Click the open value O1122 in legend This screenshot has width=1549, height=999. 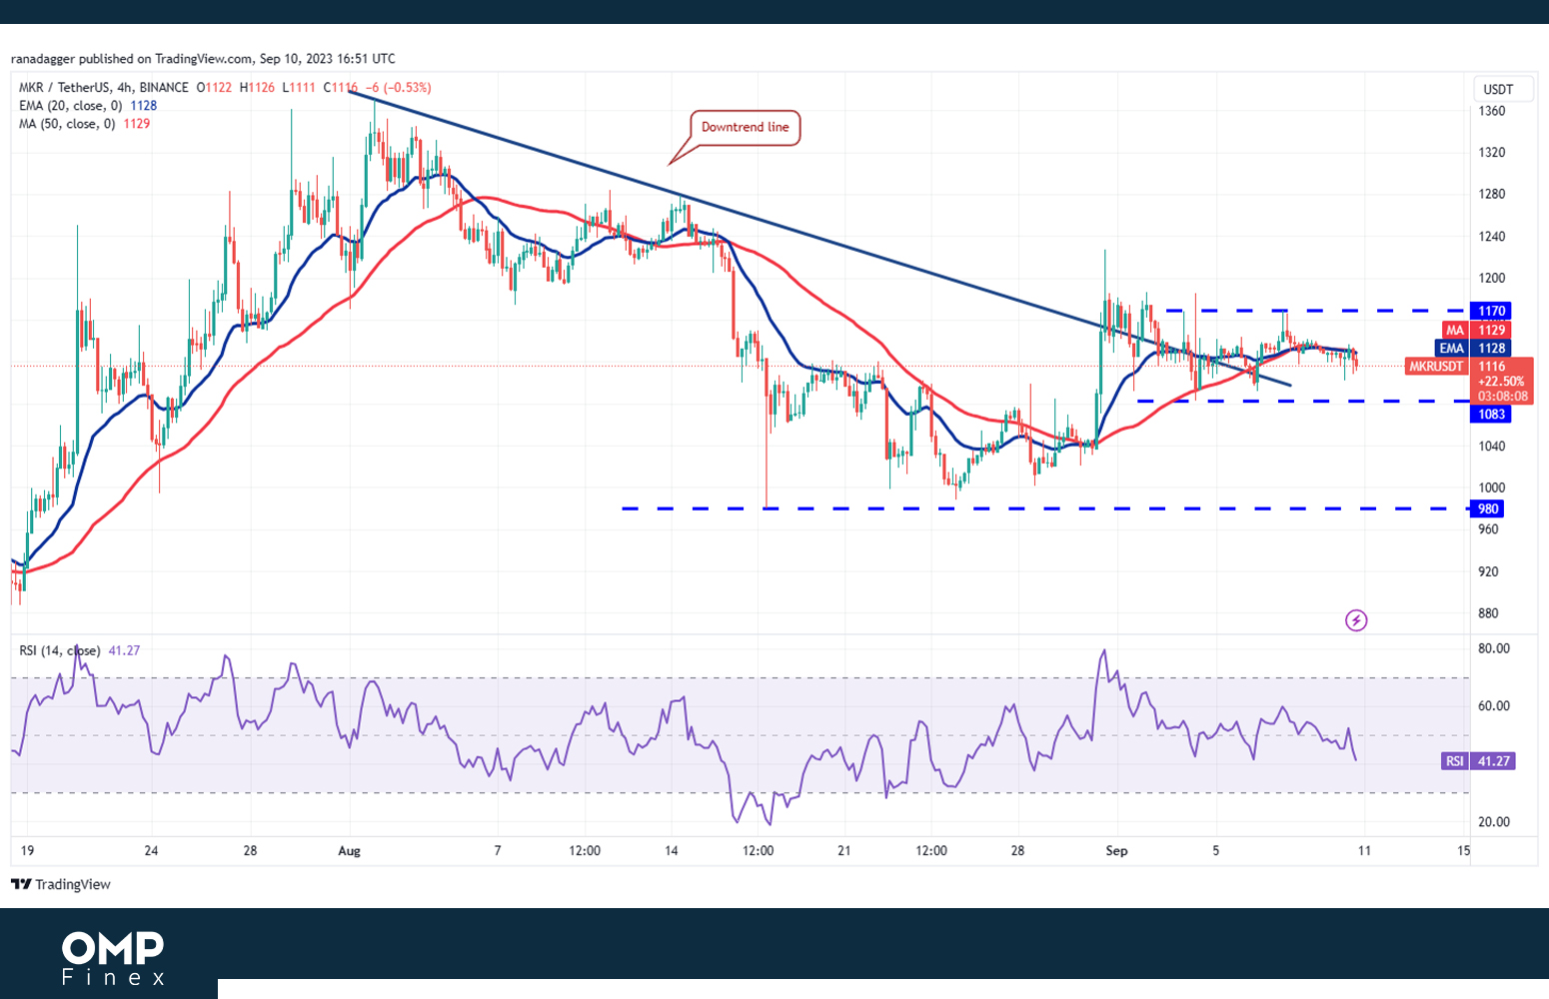click(214, 88)
